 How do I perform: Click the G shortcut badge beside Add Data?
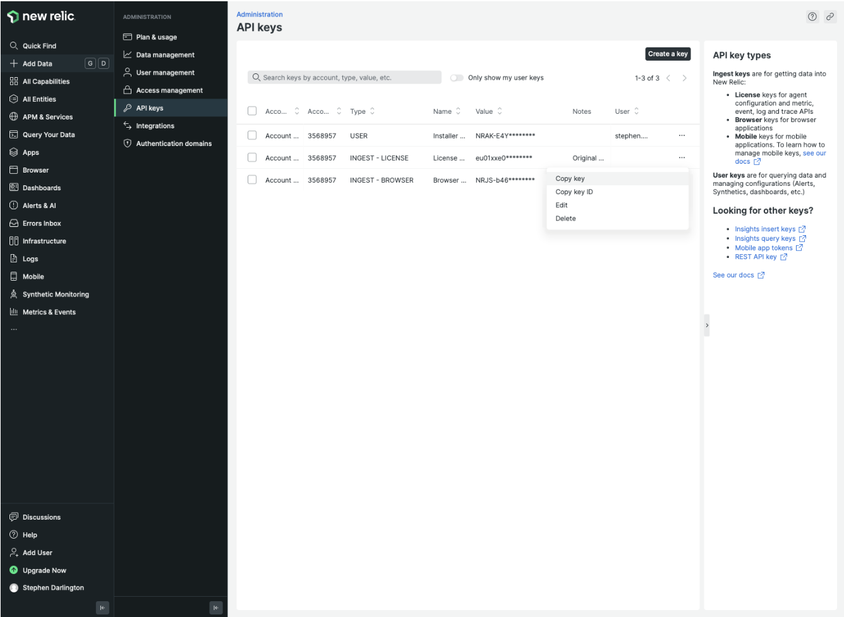[x=90, y=63]
